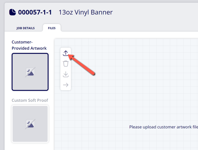Click the no-image placeholder icon in Customer-Provided Artwork
The height and width of the screenshot is (150, 198).
(30, 72)
